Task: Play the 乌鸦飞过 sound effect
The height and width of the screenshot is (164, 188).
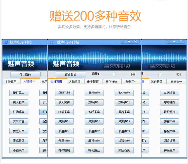Action: click(64, 93)
